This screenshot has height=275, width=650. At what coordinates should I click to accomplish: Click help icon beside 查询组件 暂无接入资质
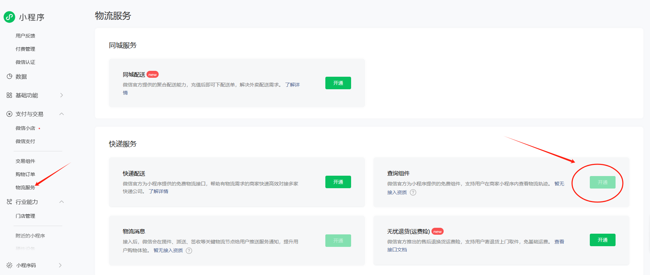[413, 192]
